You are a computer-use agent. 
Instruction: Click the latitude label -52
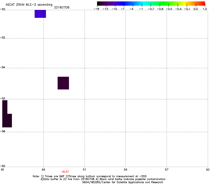3,38
